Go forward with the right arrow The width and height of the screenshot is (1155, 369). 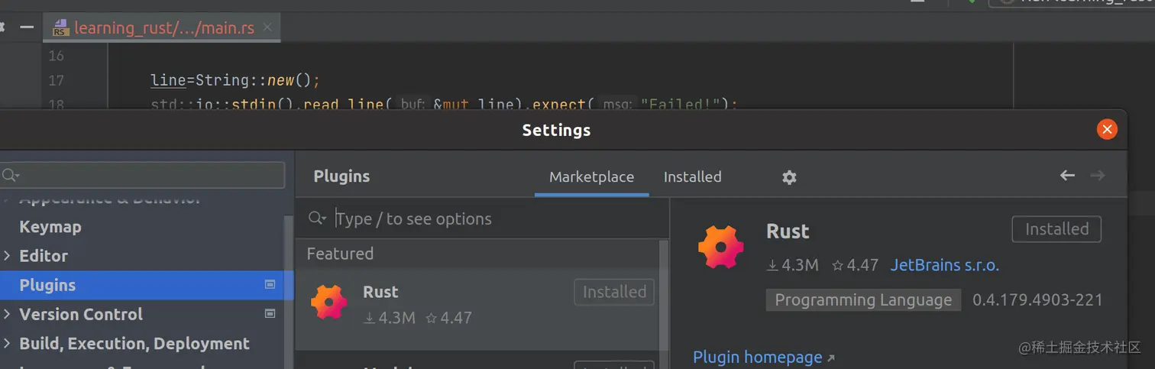point(1098,176)
